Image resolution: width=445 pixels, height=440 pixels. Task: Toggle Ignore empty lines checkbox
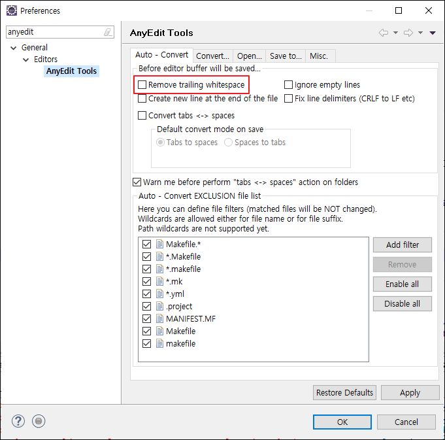pos(288,84)
